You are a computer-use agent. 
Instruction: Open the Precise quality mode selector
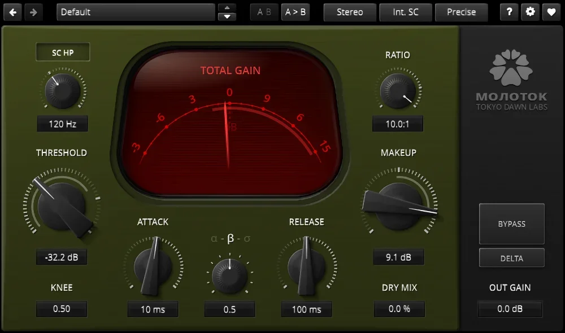point(461,12)
